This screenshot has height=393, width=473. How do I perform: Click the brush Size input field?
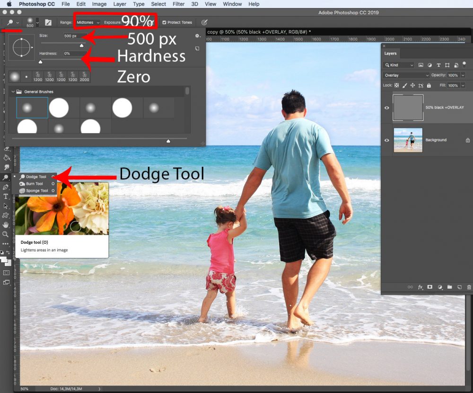click(75, 36)
